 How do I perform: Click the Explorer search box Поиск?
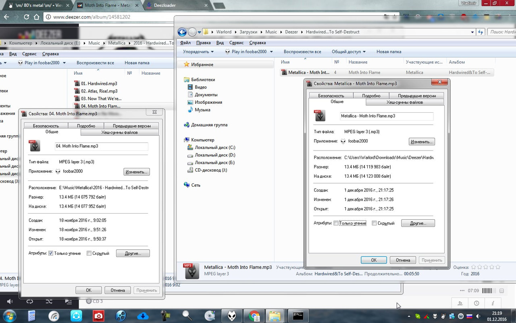[x=501, y=32]
